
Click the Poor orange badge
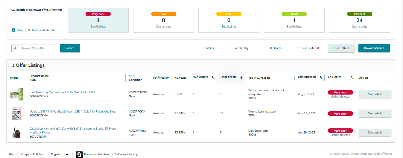point(164,14)
